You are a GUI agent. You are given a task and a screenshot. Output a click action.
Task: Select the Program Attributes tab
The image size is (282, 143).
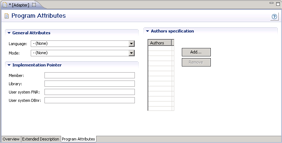[78, 139]
